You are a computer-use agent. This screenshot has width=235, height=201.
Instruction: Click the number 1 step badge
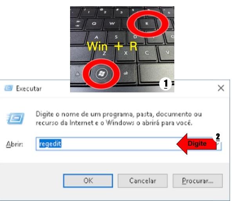point(165,84)
